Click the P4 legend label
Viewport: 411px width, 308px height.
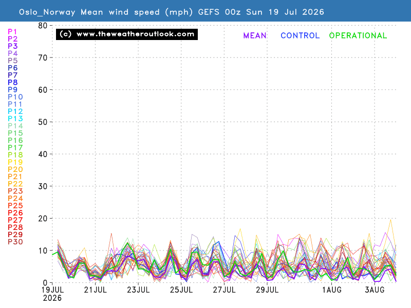click(x=12, y=53)
